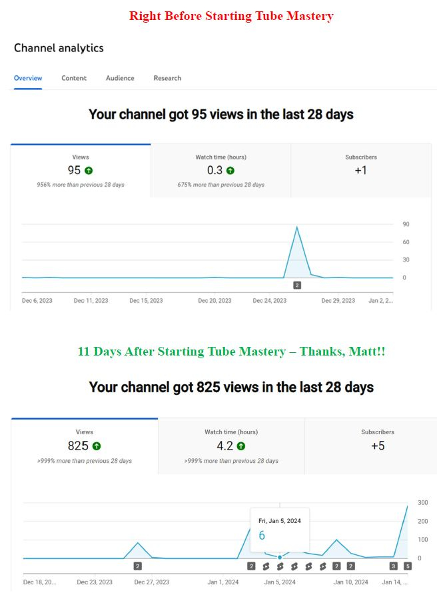This screenshot has width=437, height=595.
Task: Click the Dec 27, 2023 axis date label
Action: click(152, 582)
